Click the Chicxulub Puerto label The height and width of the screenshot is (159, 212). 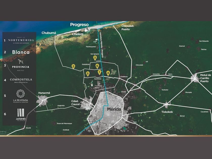125,28
